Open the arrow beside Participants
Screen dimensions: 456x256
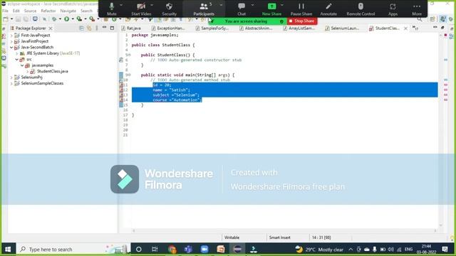[x=221, y=5]
